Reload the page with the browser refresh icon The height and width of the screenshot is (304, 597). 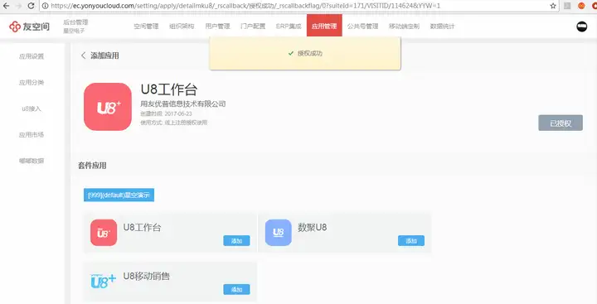coord(31,6)
